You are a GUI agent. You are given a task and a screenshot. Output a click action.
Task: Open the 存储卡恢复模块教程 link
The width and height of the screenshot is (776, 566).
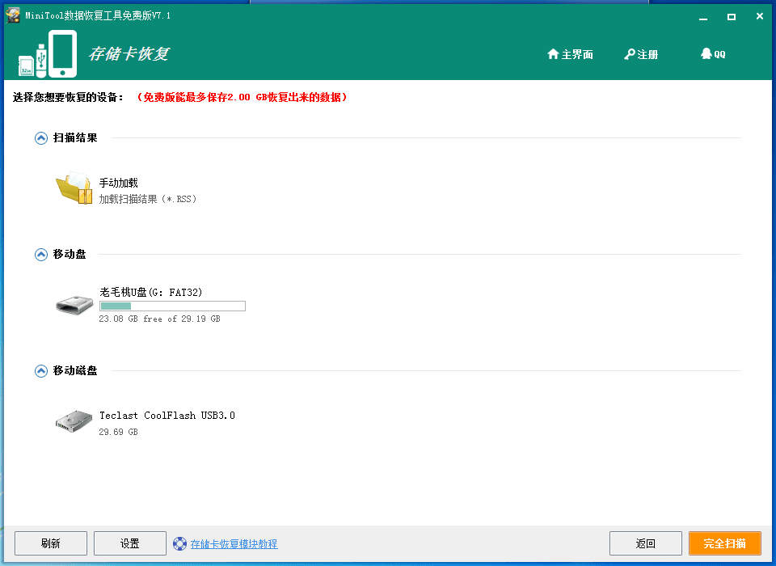click(x=234, y=544)
